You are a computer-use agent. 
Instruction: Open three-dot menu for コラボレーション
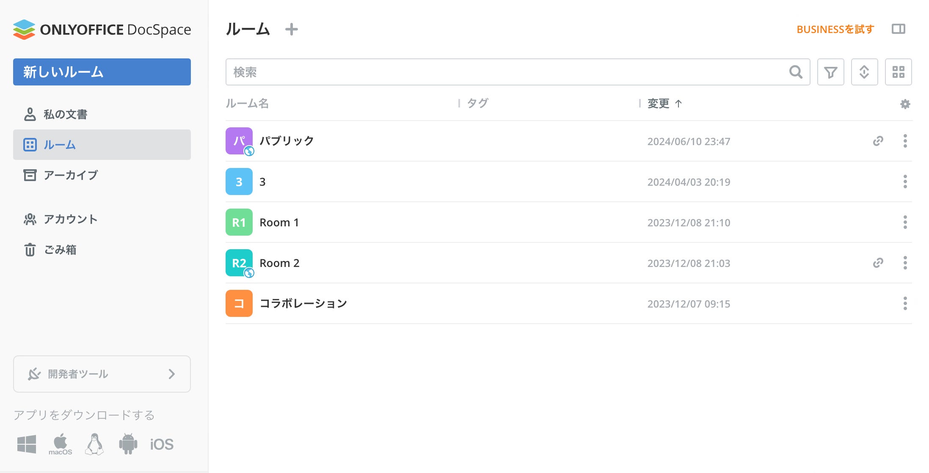point(905,303)
